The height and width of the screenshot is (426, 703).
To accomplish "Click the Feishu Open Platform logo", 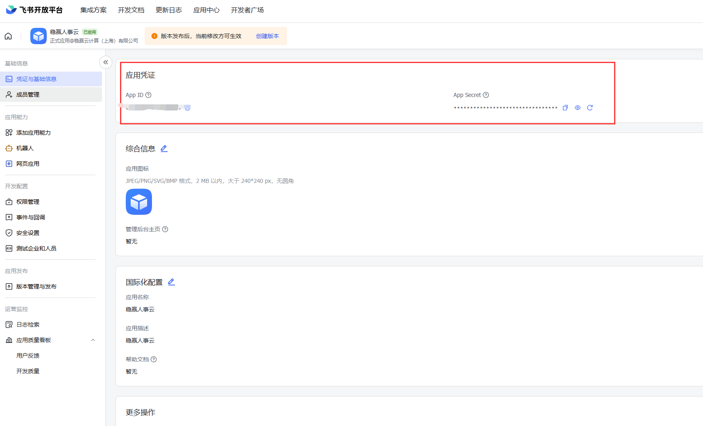I will pyautogui.click(x=34, y=10).
